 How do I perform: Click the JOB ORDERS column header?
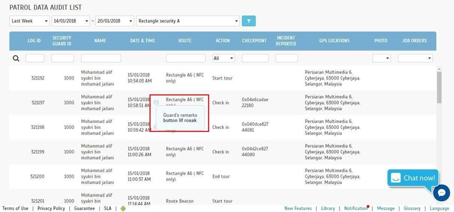(414, 40)
